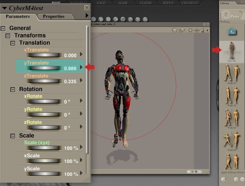
Task: Click the xRotate dial
Action: pyautogui.click(x=44, y=101)
